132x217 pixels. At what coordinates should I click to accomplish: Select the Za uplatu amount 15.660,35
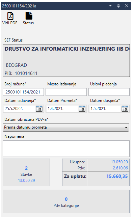117,176
